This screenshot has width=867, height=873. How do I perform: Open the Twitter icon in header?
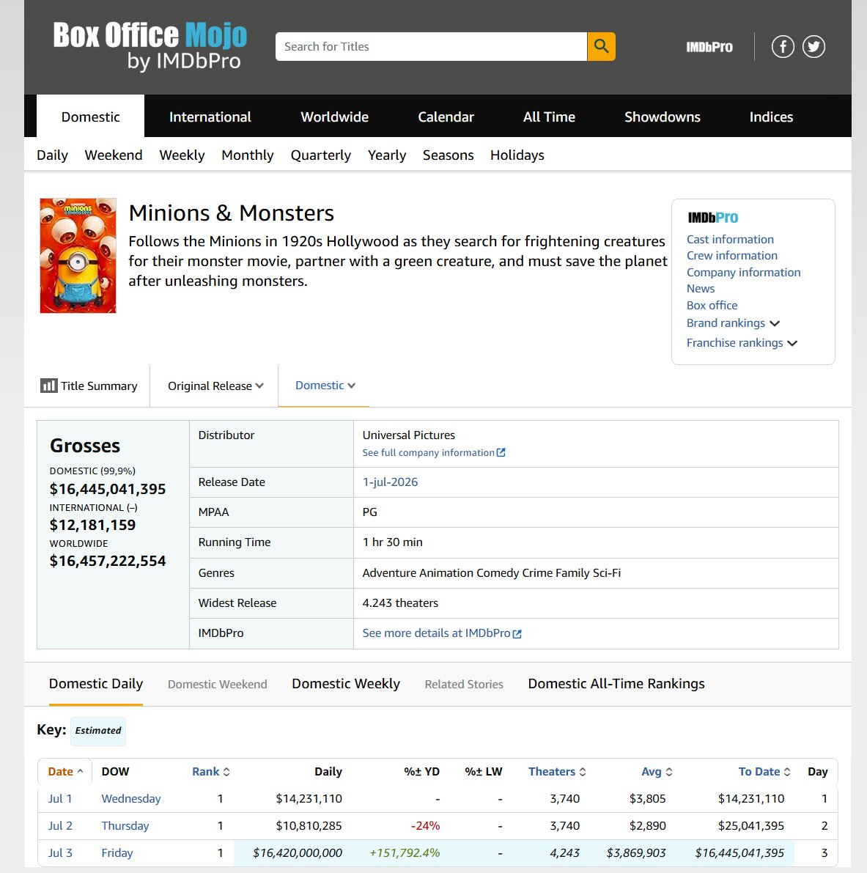click(813, 46)
